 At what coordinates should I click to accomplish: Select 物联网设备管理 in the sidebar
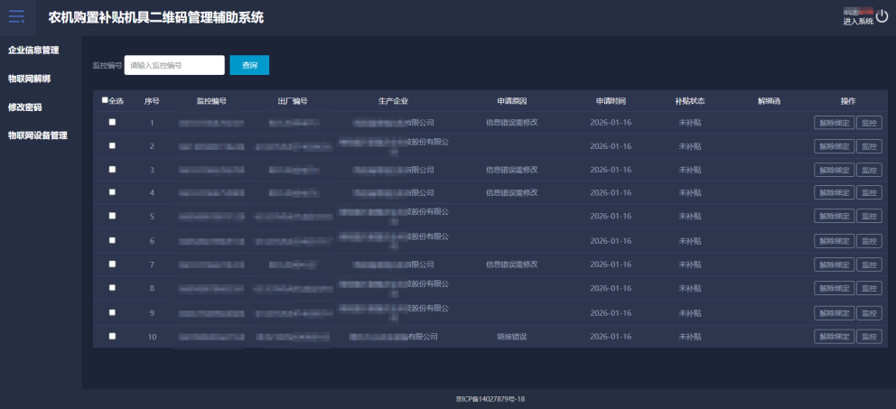coord(38,135)
